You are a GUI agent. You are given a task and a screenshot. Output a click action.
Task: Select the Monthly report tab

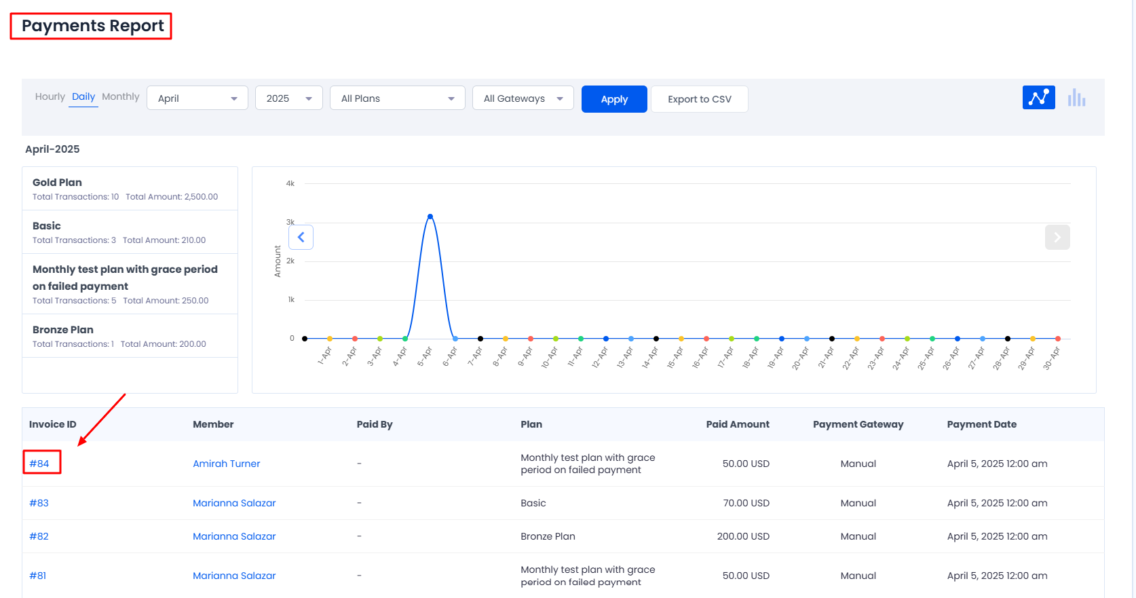pyautogui.click(x=120, y=97)
